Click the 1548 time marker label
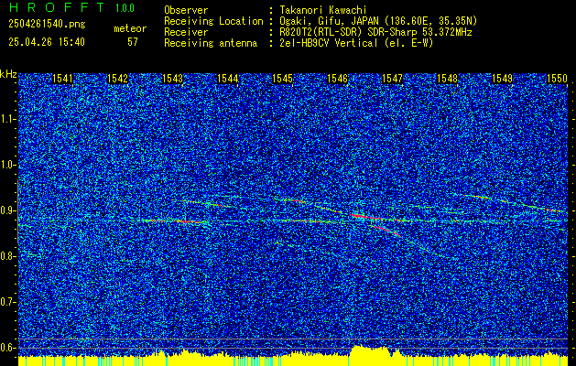Image resolution: width=576 pixels, height=366 pixels. [x=448, y=79]
